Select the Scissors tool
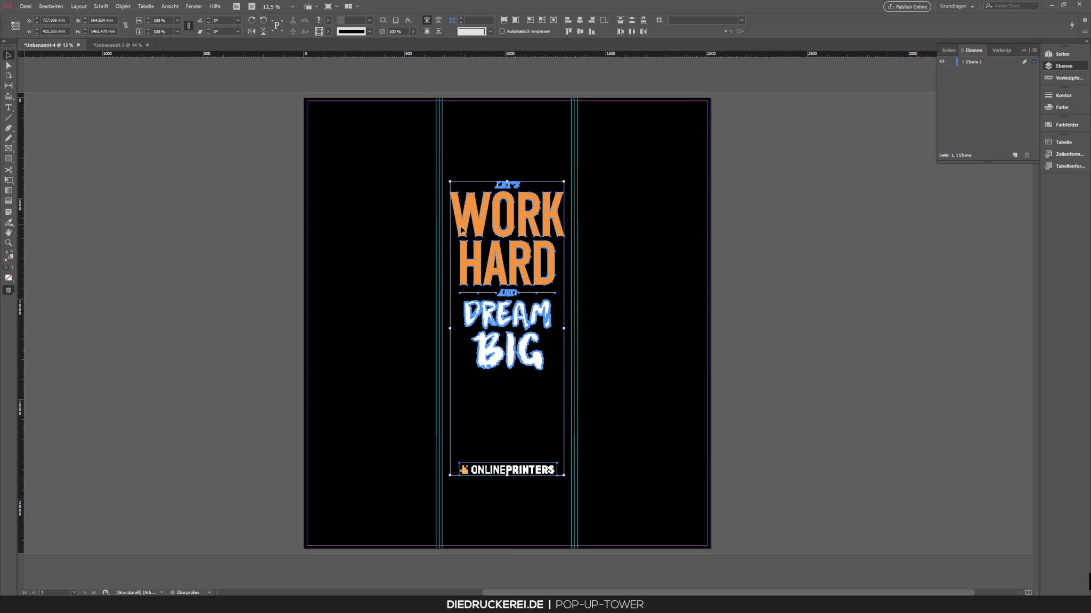Screen dimensions: 1091x613 [9, 170]
